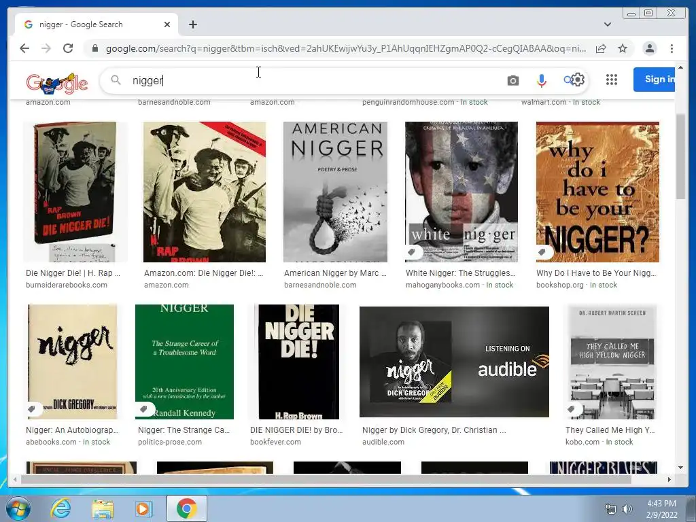Click the forward navigation arrow
The width and height of the screenshot is (696, 522).
click(46, 48)
